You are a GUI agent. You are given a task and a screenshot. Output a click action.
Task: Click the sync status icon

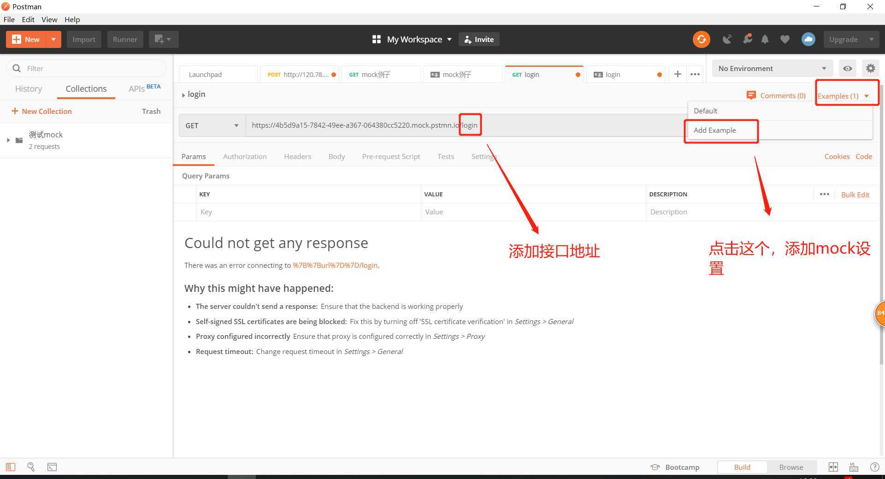click(x=701, y=39)
